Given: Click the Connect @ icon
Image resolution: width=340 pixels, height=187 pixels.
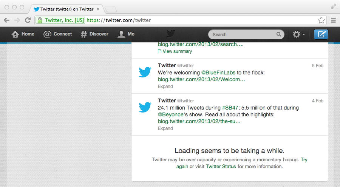Looking at the screenshot, I should coord(47,34).
